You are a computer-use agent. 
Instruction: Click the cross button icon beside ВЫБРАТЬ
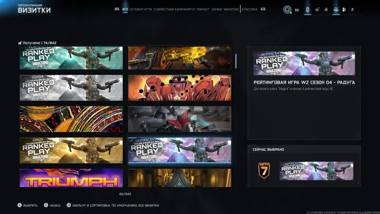(x=19, y=205)
